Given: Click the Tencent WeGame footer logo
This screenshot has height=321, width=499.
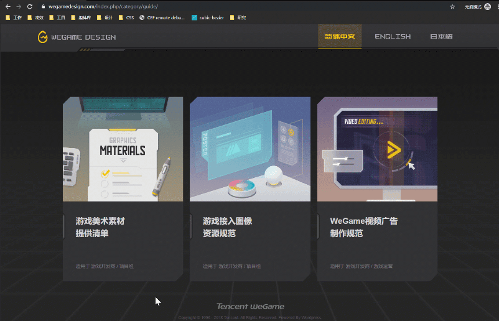Looking at the screenshot, I should (251, 306).
